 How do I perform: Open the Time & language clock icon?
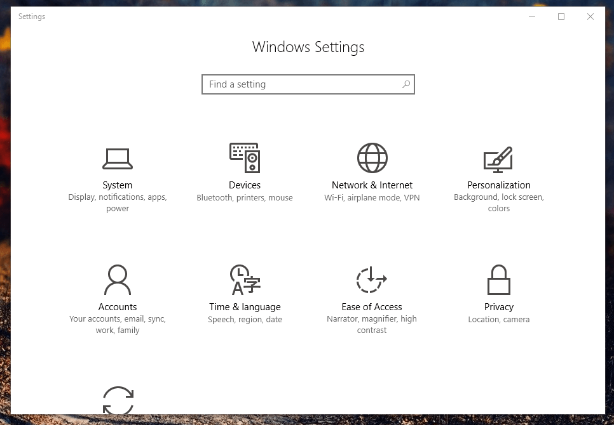click(245, 280)
